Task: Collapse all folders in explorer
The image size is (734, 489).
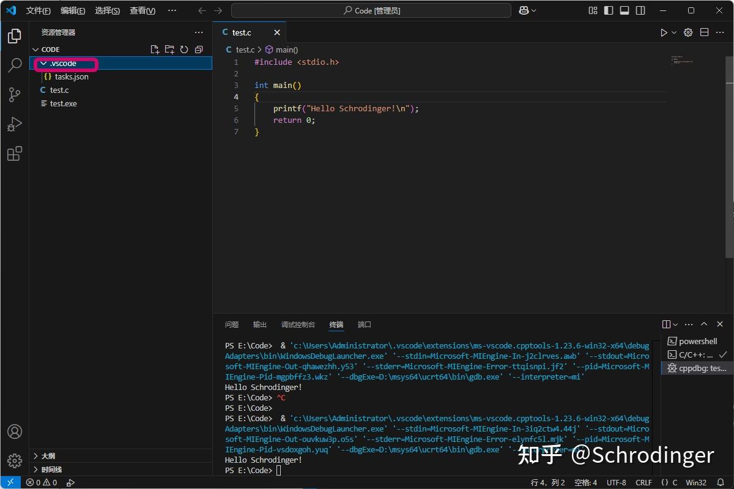Action: click(199, 50)
